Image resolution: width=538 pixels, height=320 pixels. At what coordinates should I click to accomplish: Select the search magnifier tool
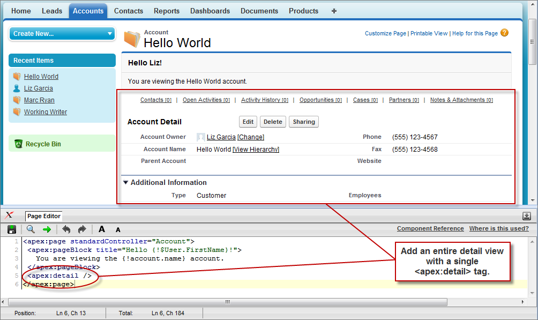tap(31, 229)
